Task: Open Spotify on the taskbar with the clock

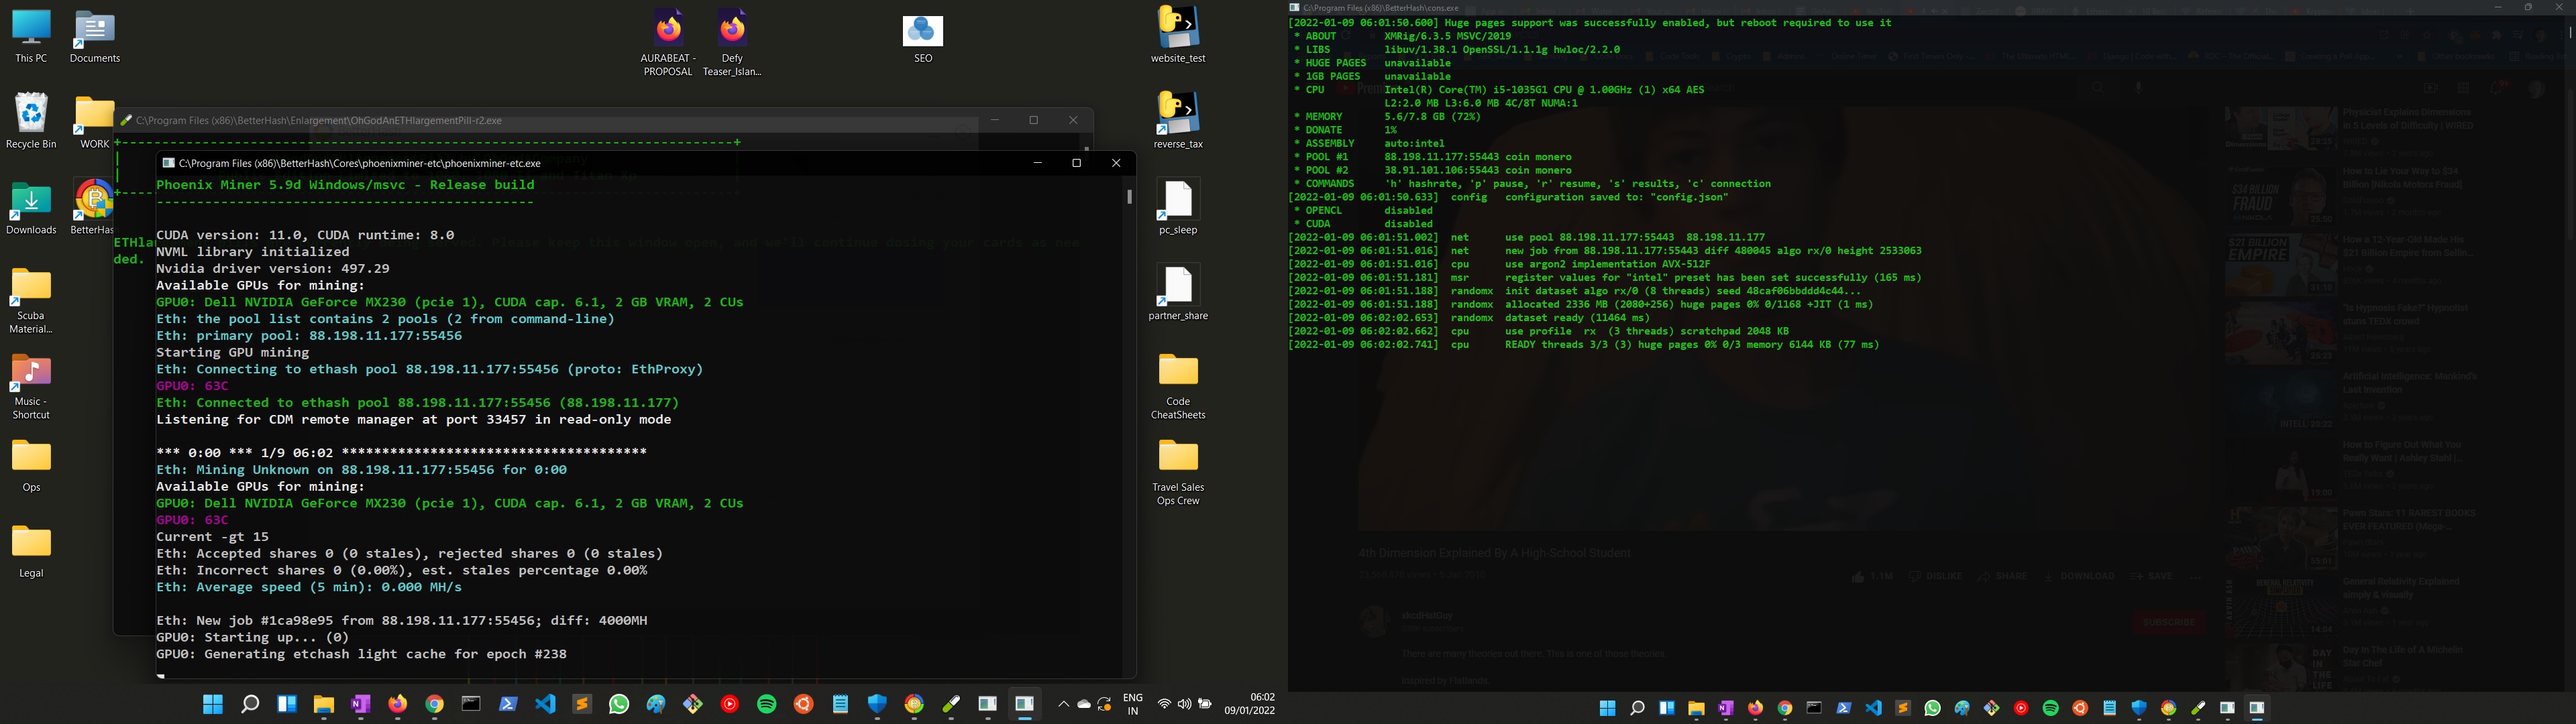Action: pos(767,704)
